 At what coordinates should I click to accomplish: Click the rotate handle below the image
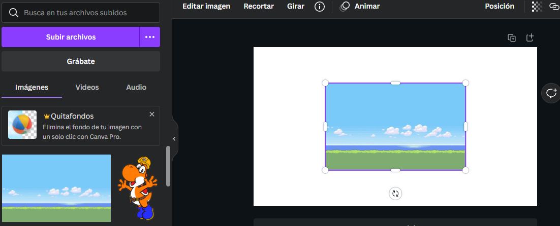395,194
